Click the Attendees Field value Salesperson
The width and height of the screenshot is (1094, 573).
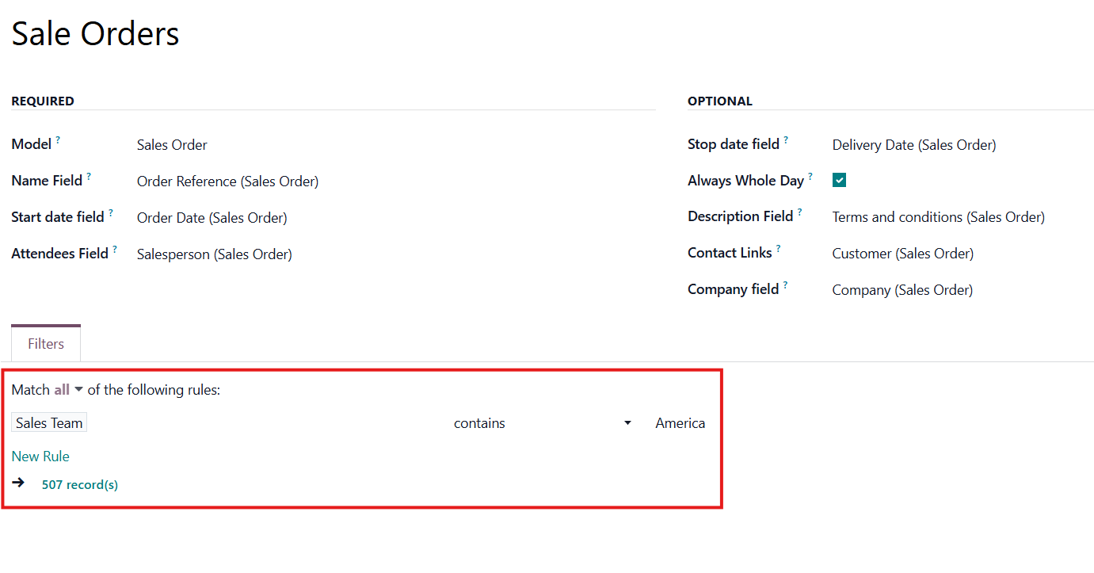click(214, 254)
